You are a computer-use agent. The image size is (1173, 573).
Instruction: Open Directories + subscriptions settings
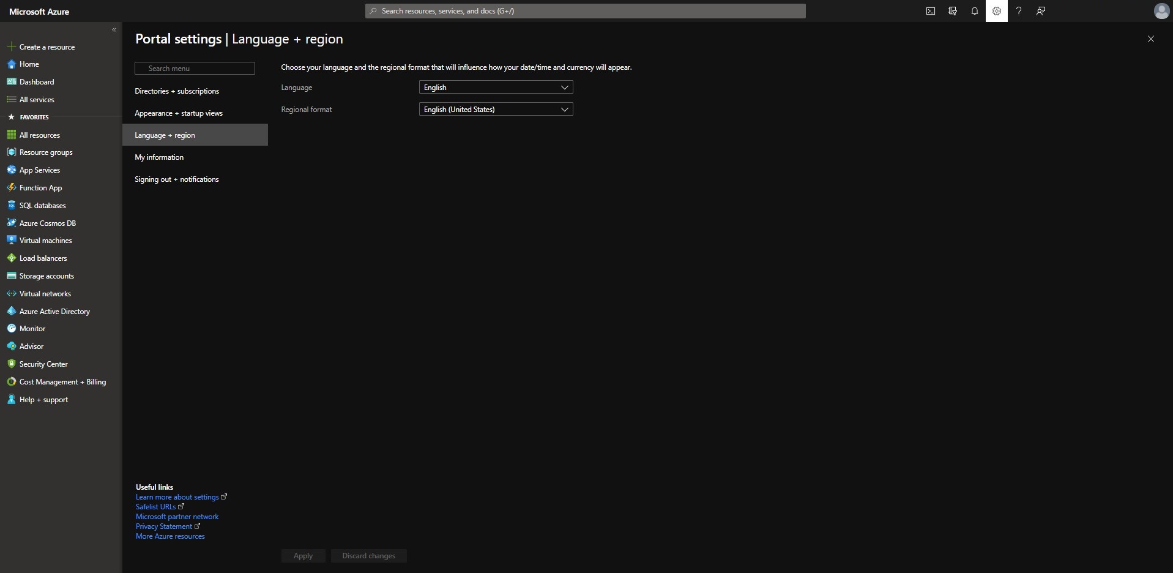[x=177, y=91]
